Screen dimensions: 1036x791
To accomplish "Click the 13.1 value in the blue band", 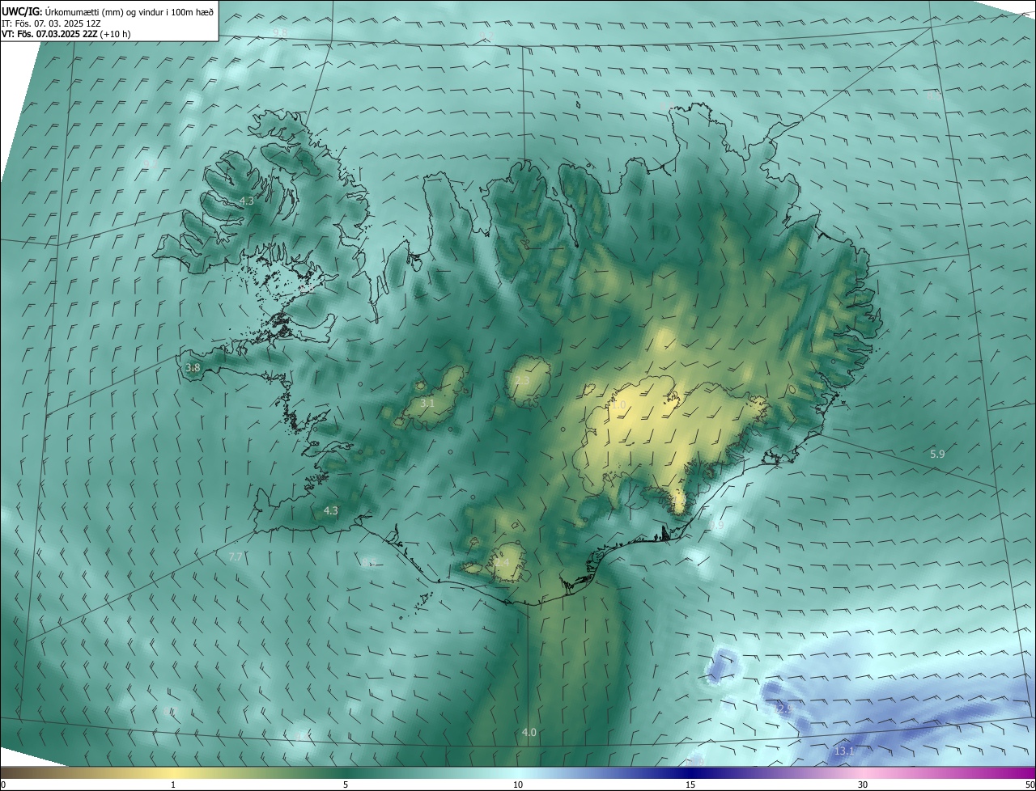I will coord(843,751).
